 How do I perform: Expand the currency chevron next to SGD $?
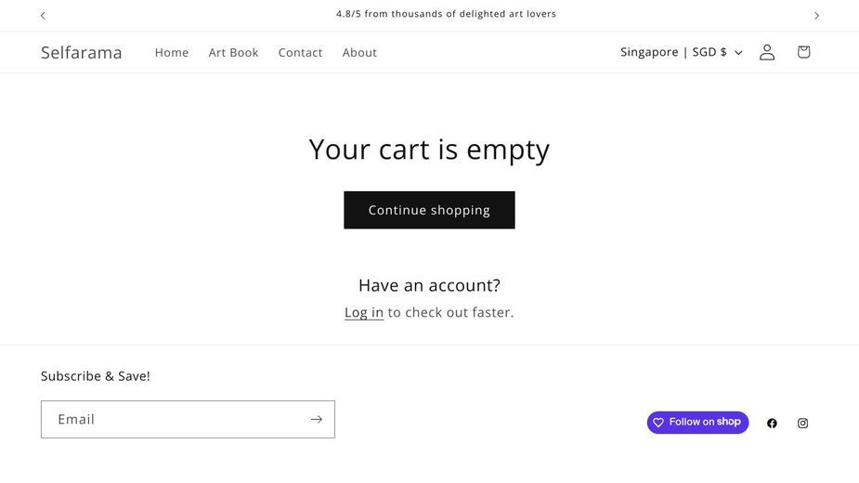738,53
